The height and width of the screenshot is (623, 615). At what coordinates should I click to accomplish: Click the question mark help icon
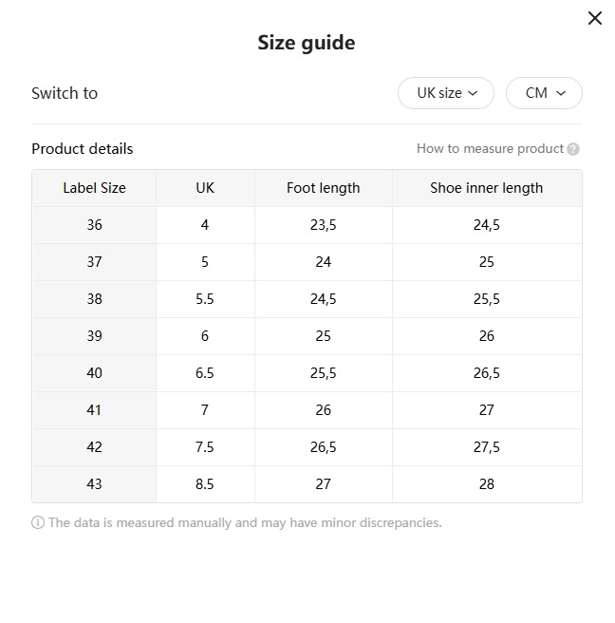573,149
